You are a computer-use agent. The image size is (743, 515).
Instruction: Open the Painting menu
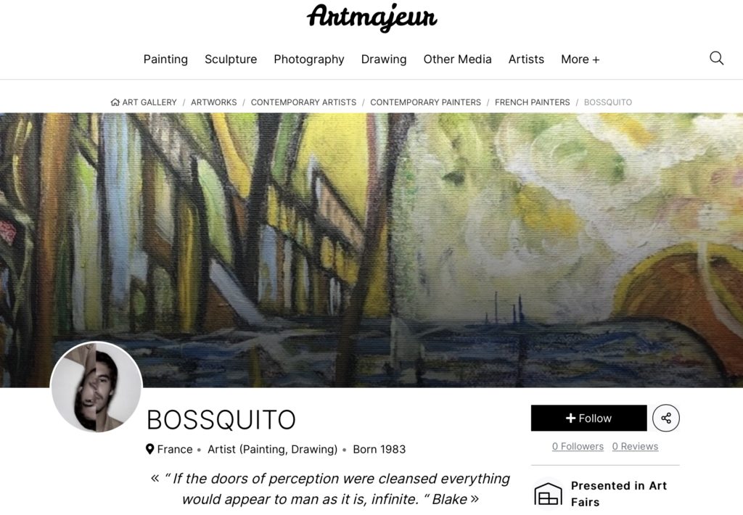[165, 59]
